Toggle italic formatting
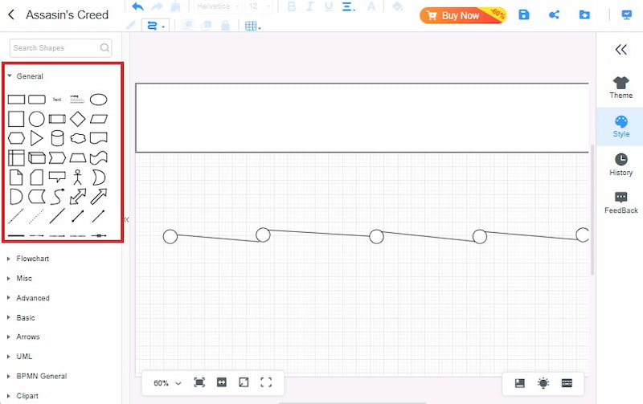The image size is (643, 404). pyautogui.click(x=309, y=6)
